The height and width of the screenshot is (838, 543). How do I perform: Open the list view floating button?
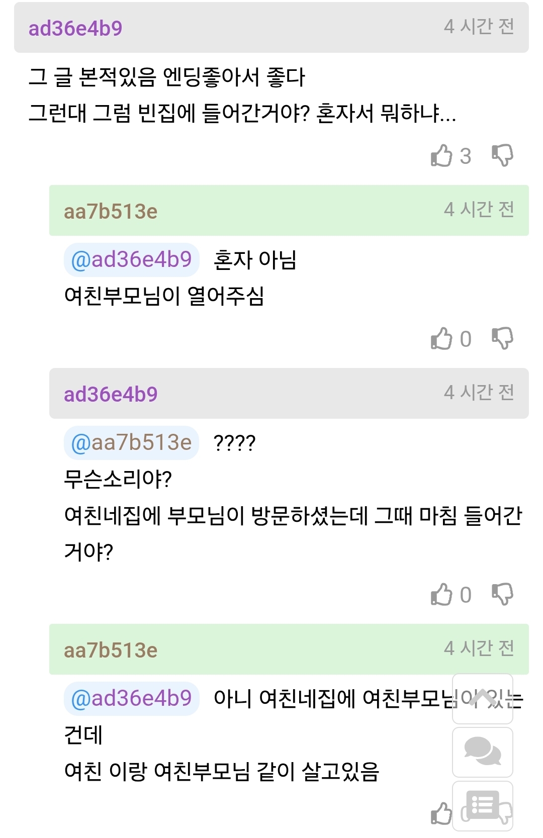pyautogui.click(x=483, y=805)
